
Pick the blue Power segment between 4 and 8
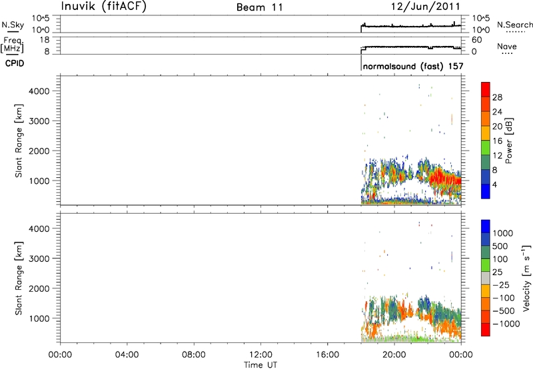coord(486,177)
